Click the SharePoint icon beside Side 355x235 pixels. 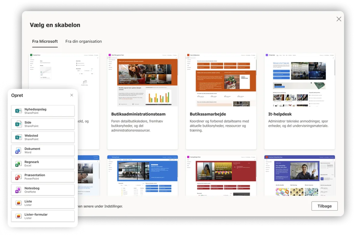tap(18, 124)
